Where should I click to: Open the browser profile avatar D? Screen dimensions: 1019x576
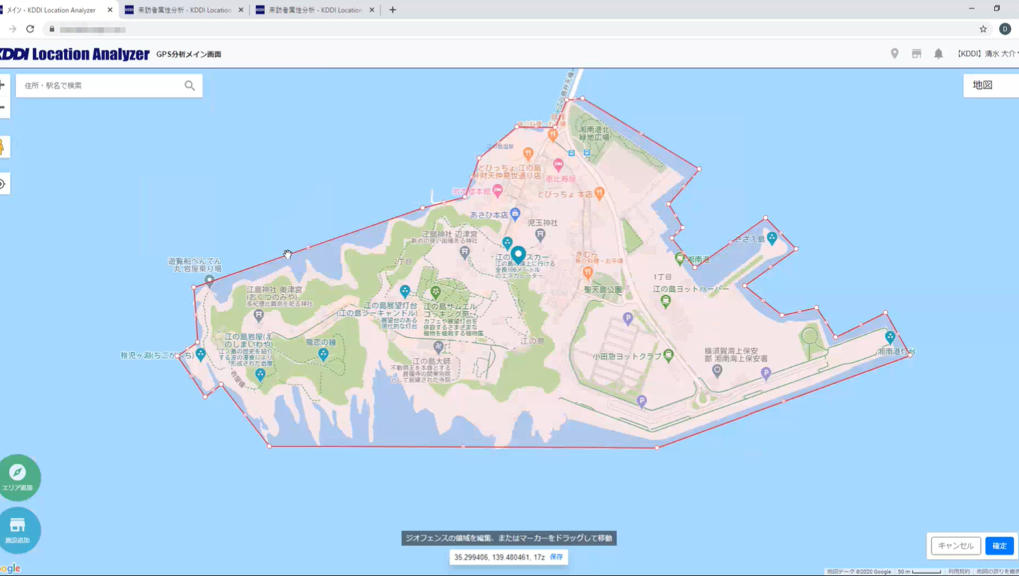[1005, 29]
